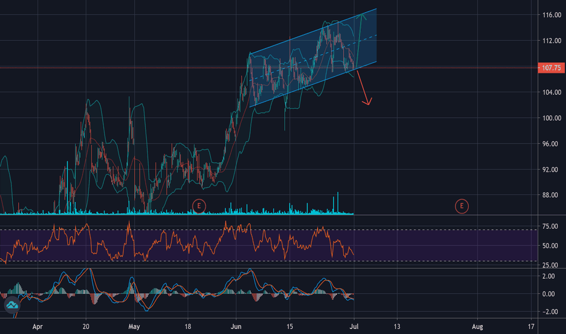Click the 20 date label after Apr

[86, 327]
